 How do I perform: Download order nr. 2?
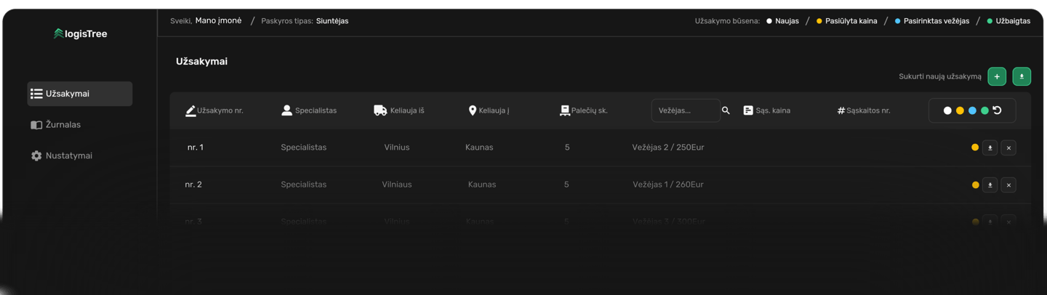[990, 185]
